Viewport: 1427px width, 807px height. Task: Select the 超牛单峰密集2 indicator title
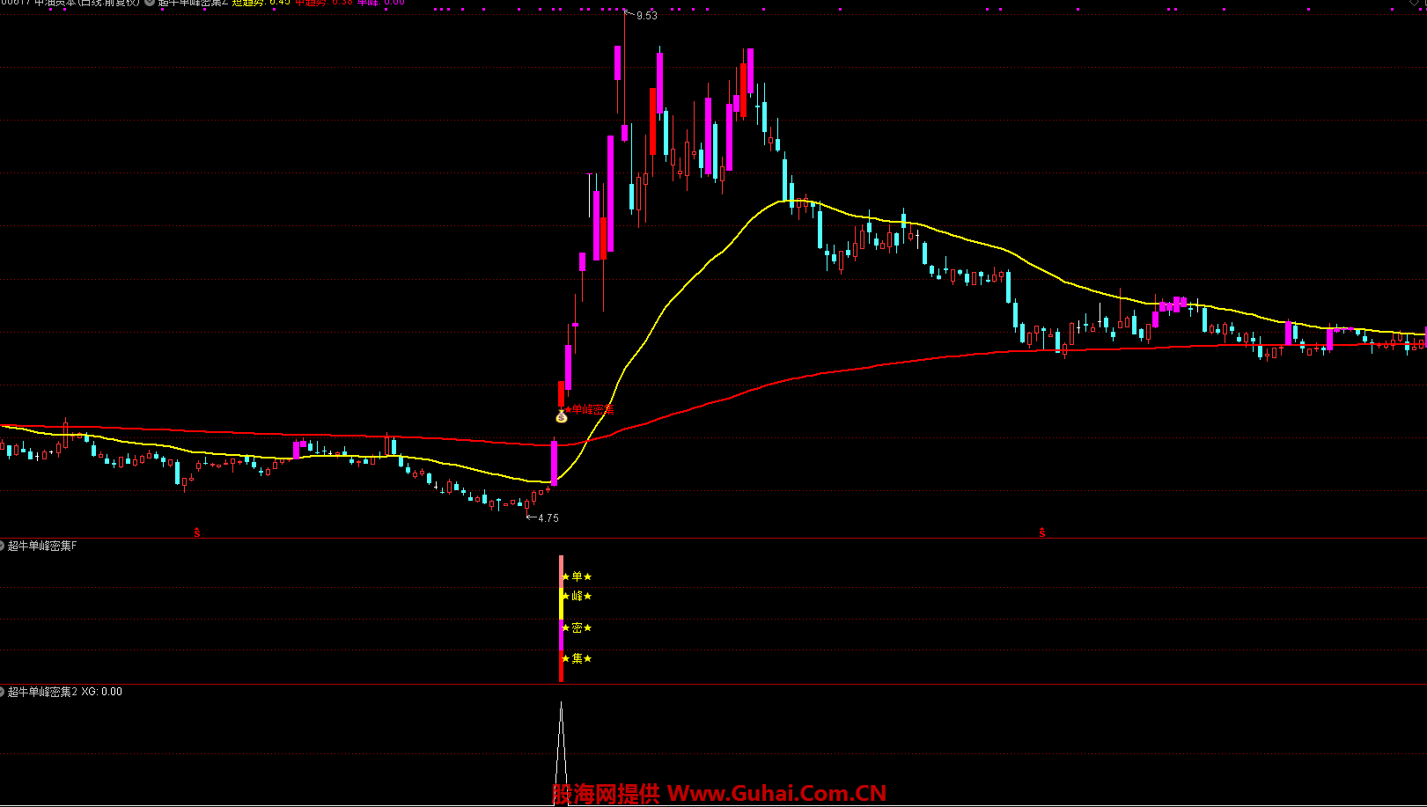[42, 693]
